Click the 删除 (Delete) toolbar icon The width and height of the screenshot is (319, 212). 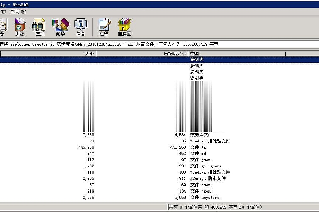click(20, 27)
